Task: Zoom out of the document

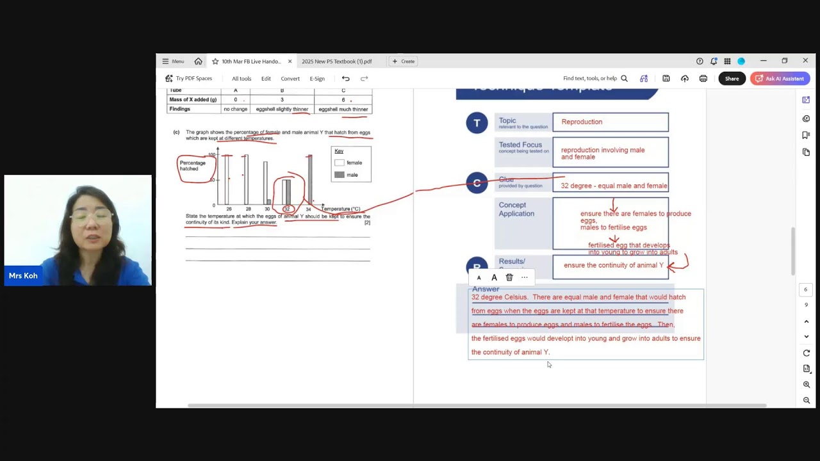Action: 806,400
